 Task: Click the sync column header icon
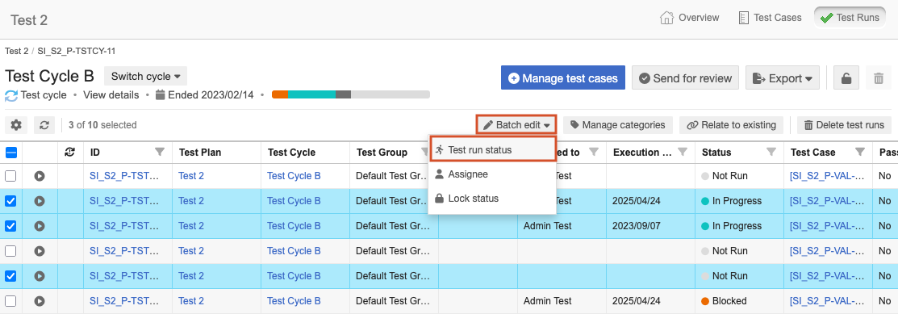pos(70,152)
